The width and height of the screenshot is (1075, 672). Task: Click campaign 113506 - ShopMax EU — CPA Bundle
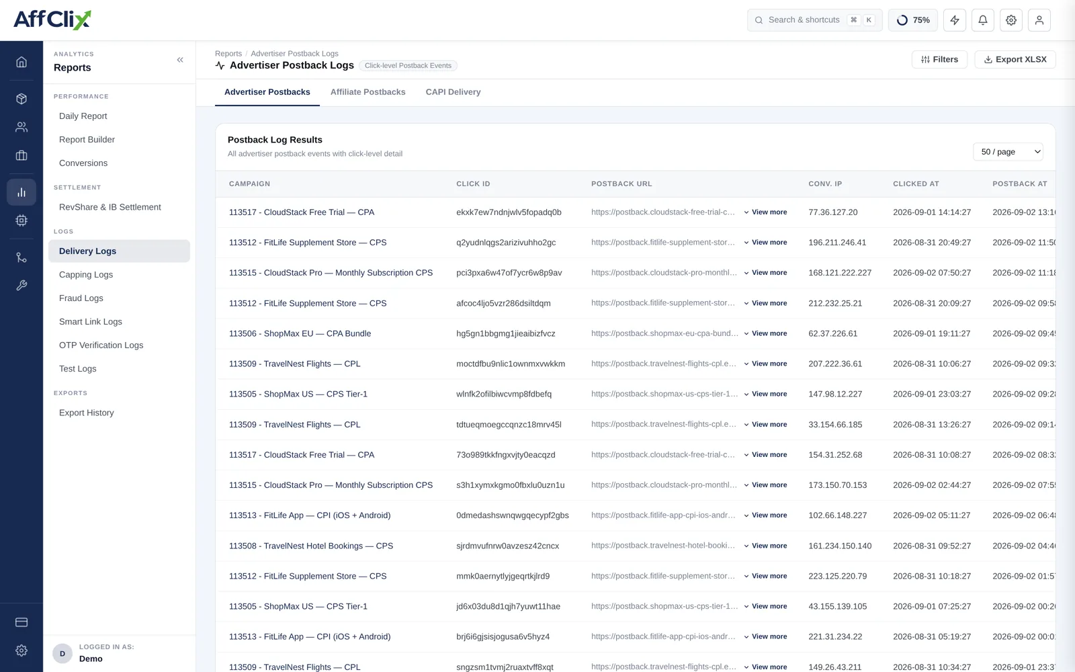[x=300, y=333]
